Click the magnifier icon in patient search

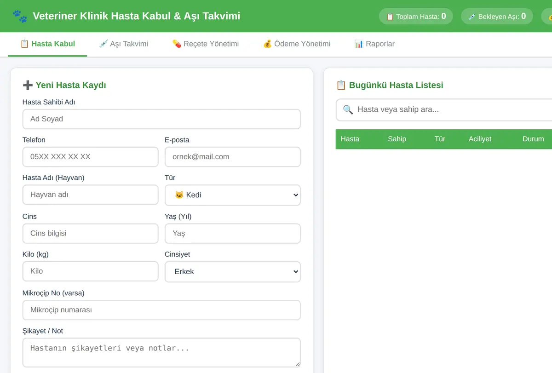click(348, 109)
